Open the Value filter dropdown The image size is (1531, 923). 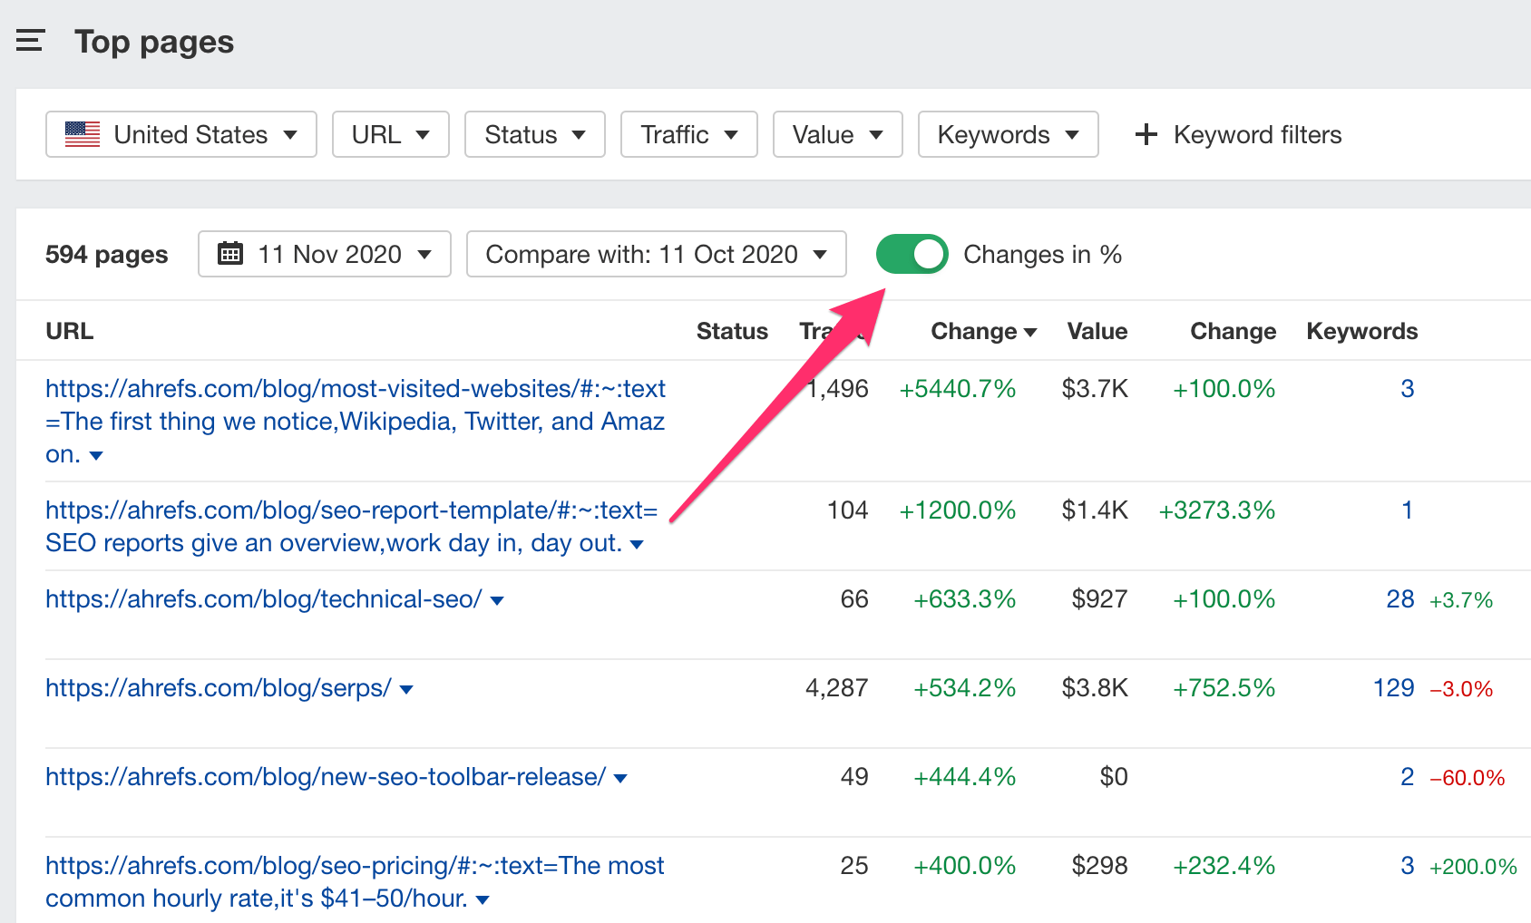837,134
